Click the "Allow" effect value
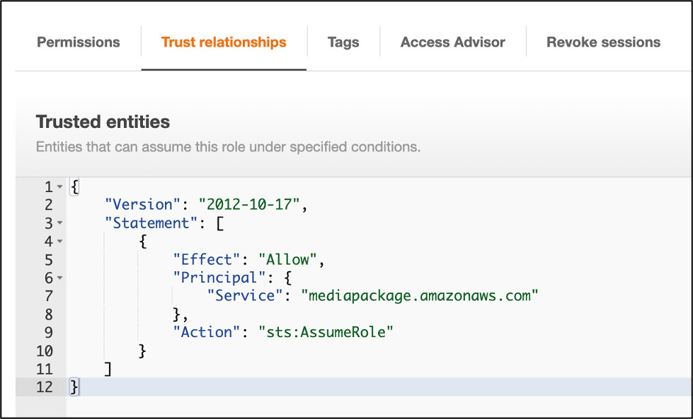The height and width of the screenshot is (419, 693). tap(287, 260)
